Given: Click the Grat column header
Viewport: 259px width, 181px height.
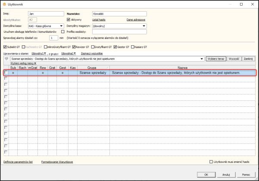Looking at the screenshot, I should [x=52, y=68].
